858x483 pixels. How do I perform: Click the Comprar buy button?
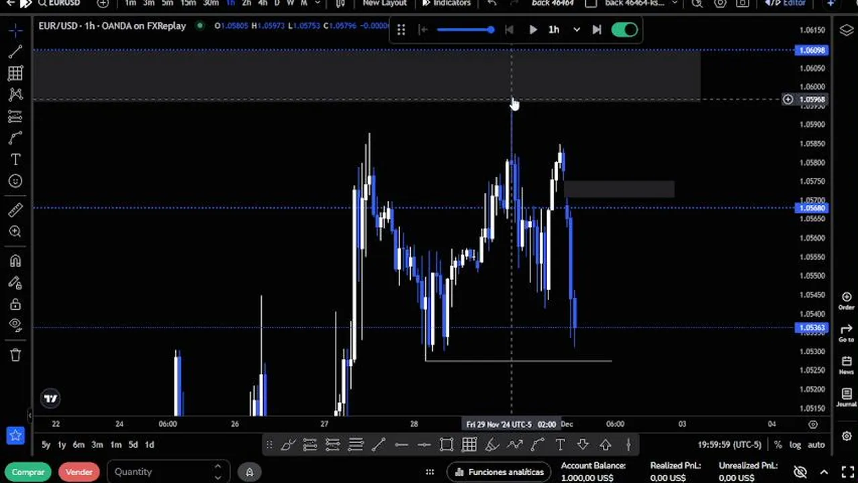[28, 472]
